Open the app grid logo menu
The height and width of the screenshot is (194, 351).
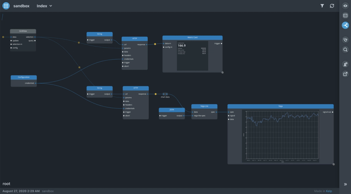pyautogui.click(x=6, y=6)
